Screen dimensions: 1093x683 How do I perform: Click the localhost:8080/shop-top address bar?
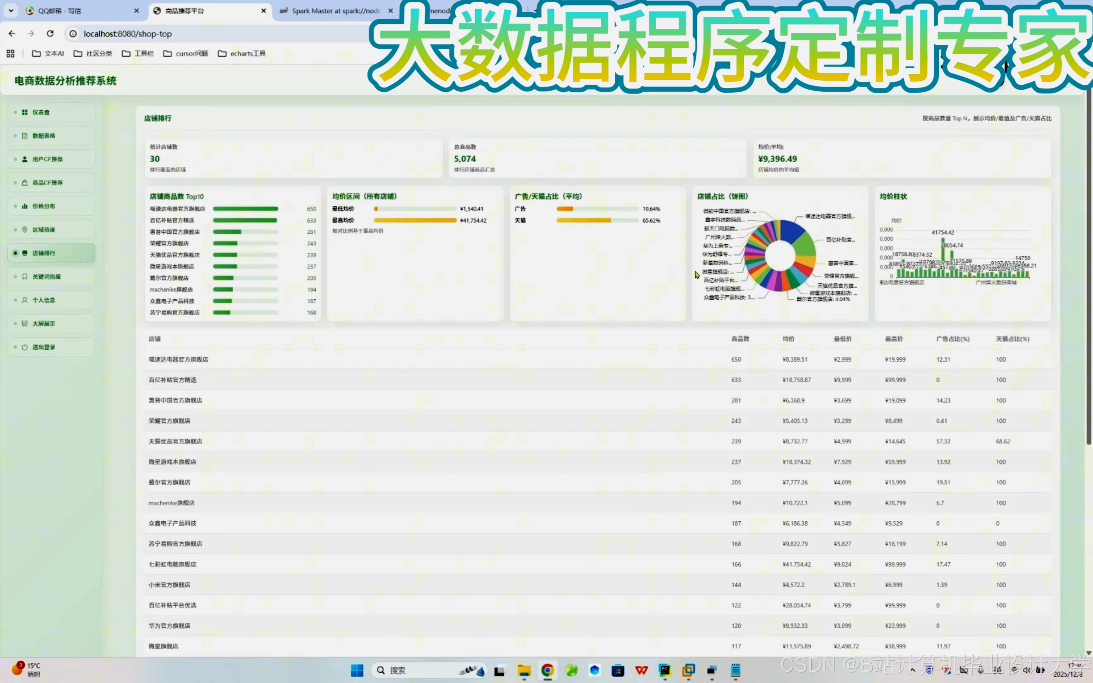tap(129, 33)
